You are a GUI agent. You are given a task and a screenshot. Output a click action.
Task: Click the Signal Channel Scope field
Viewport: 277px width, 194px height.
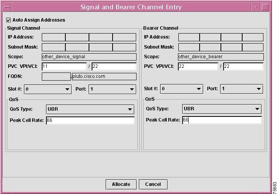coord(89,57)
